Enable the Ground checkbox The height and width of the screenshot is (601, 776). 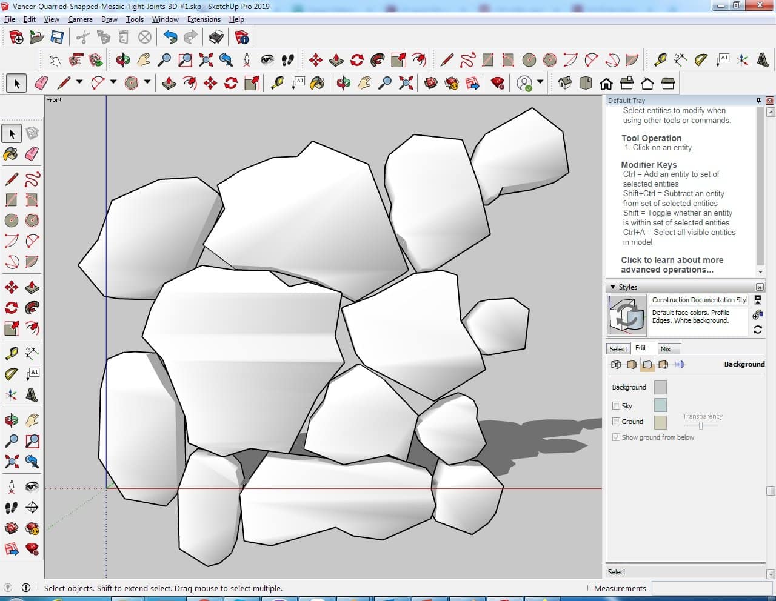(616, 422)
